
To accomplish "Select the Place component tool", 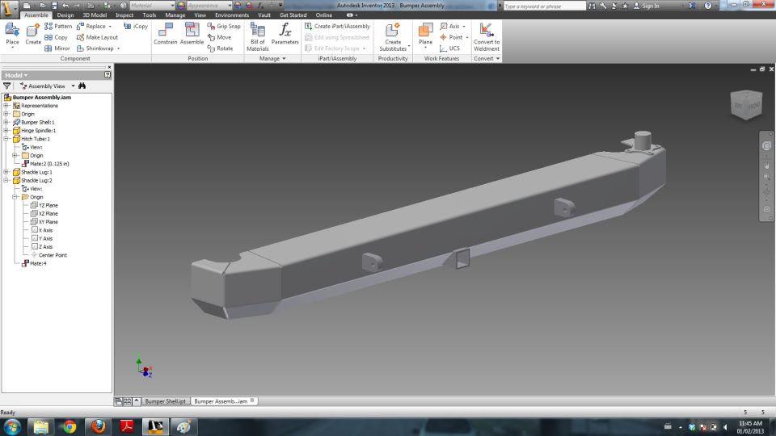I will (12, 35).
